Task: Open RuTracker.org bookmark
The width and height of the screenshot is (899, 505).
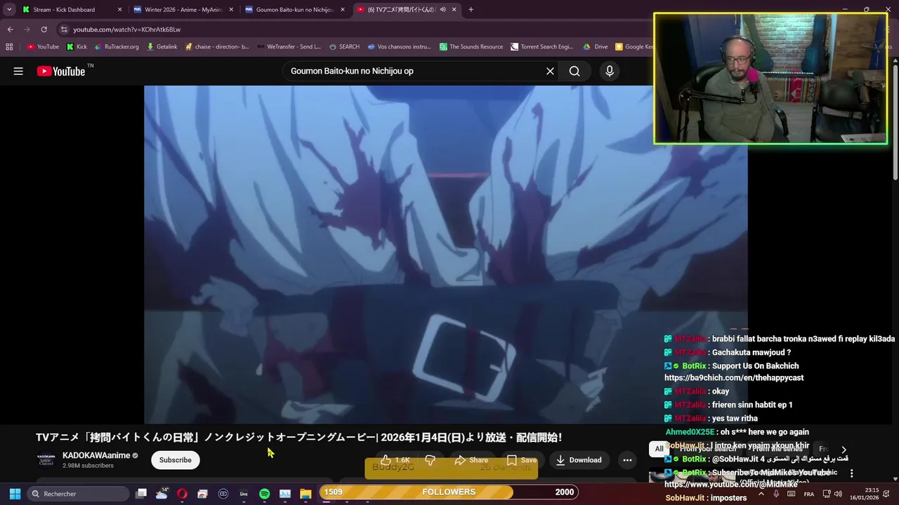Action: (116, 47)
